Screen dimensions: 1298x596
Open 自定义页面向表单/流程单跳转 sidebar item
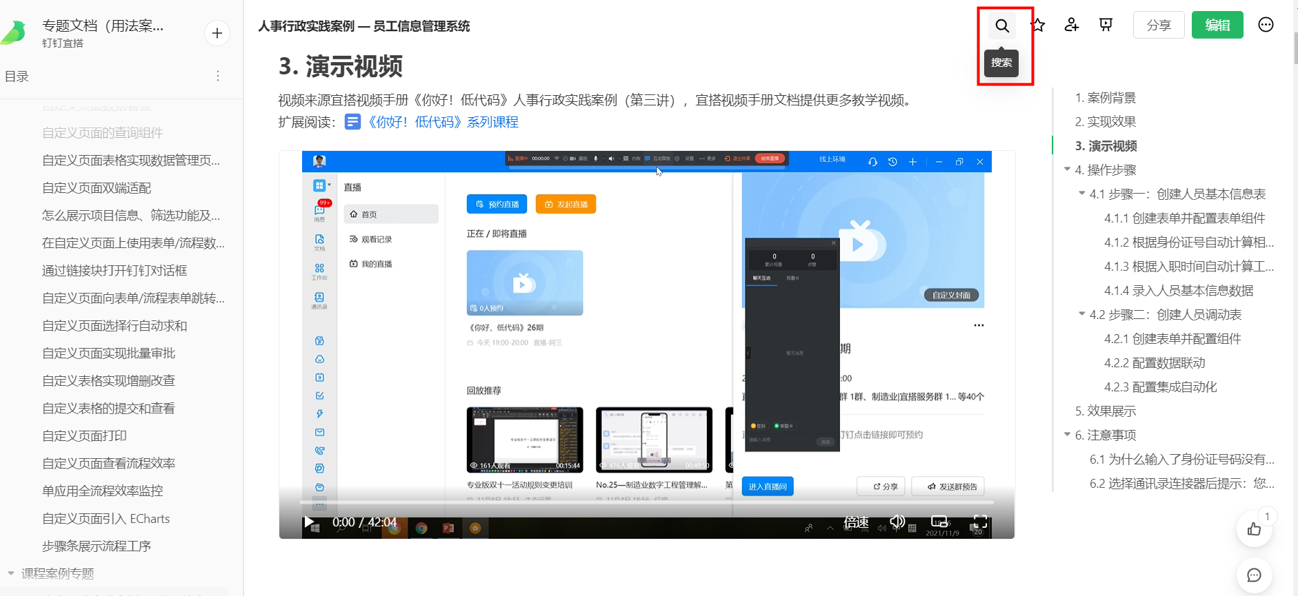[x=133, y=298]
